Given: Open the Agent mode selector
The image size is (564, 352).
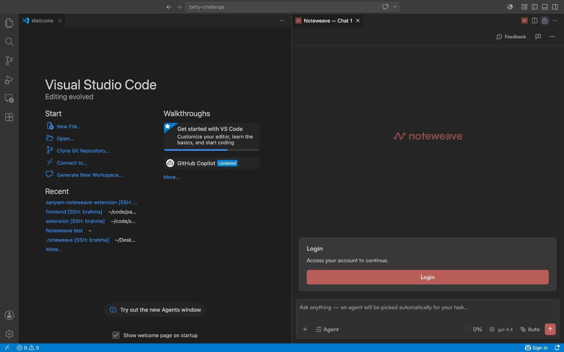Looking at the screenshot, I should [327, 329].
